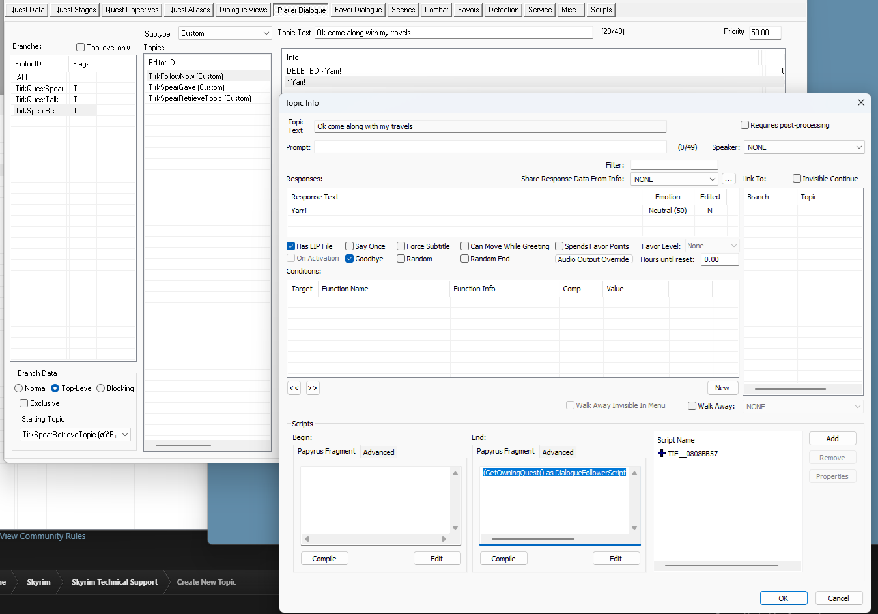
Task: Click the plus icon beside TIF__0808BB57 script
Action: click(x=663, y=452)
